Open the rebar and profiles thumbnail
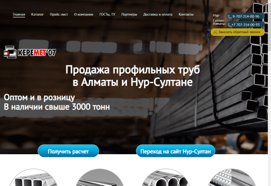This screenshot has width=271, height=186. [x=232, y=178]
